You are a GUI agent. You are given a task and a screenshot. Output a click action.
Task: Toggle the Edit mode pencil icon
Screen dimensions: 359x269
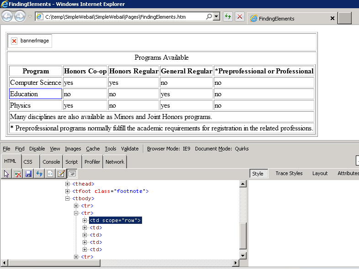coord(61,174)
